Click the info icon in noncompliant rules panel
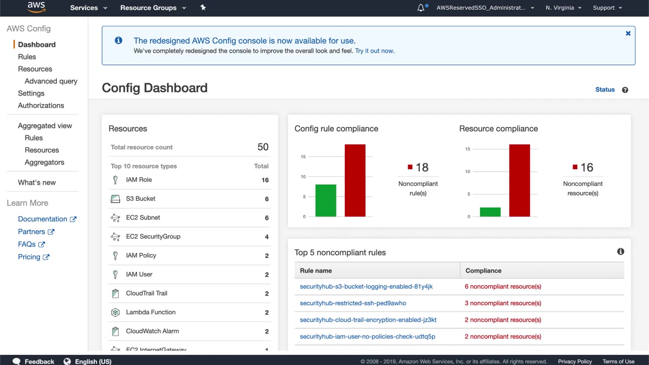 click(621, 251)
